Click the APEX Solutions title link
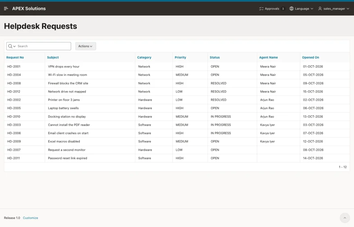 click(29, 9)
